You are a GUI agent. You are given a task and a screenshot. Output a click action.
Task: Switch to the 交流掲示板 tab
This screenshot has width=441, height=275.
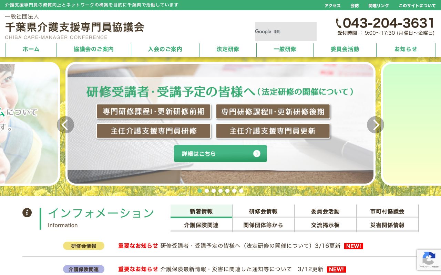[x=325, y=225]
